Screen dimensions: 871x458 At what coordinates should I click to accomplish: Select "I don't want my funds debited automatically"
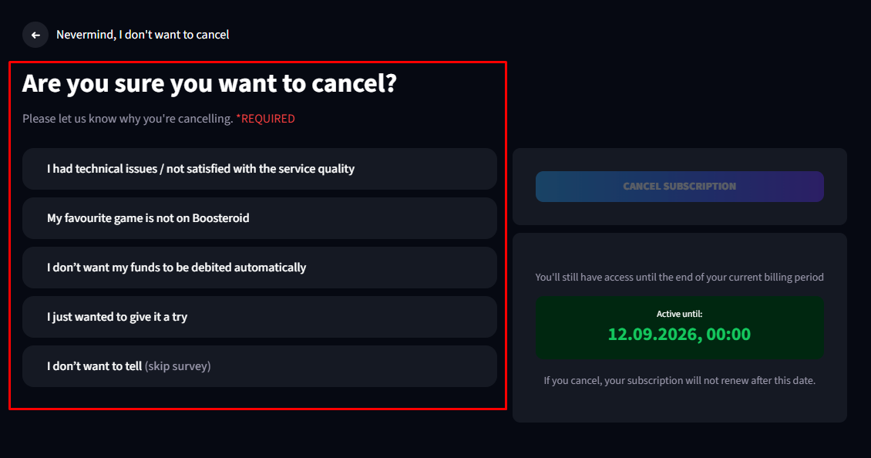click(260, 268)
